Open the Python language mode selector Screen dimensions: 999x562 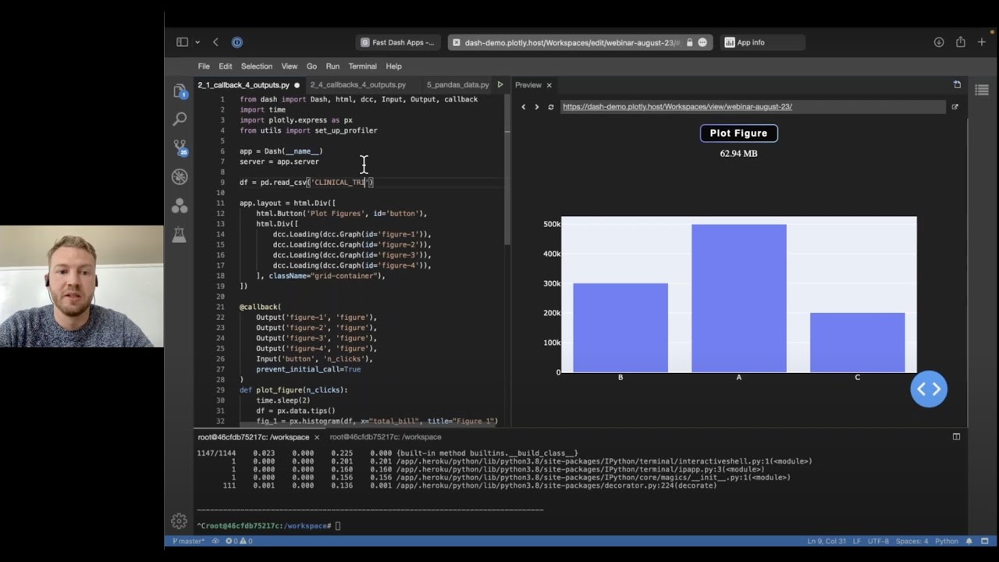(947, 541)
